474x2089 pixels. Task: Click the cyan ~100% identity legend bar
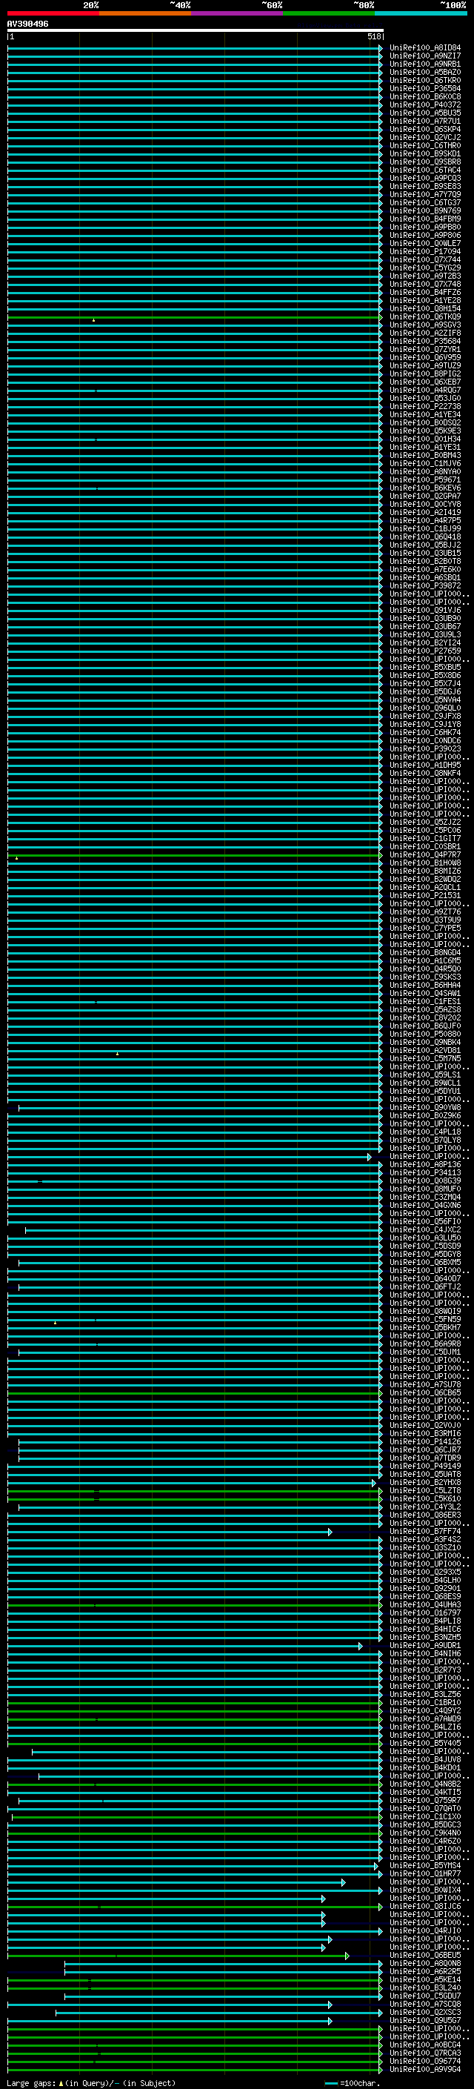pyautogui.click(x=421, y=13)
